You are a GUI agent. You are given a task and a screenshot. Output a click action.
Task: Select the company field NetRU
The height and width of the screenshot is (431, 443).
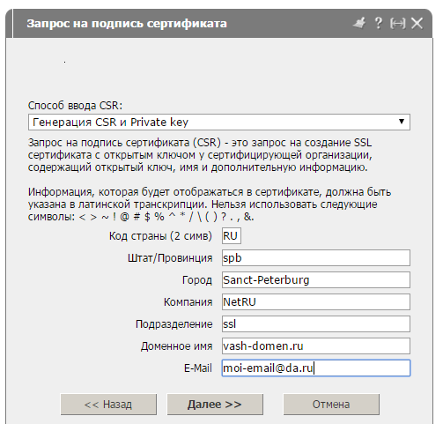316,302
